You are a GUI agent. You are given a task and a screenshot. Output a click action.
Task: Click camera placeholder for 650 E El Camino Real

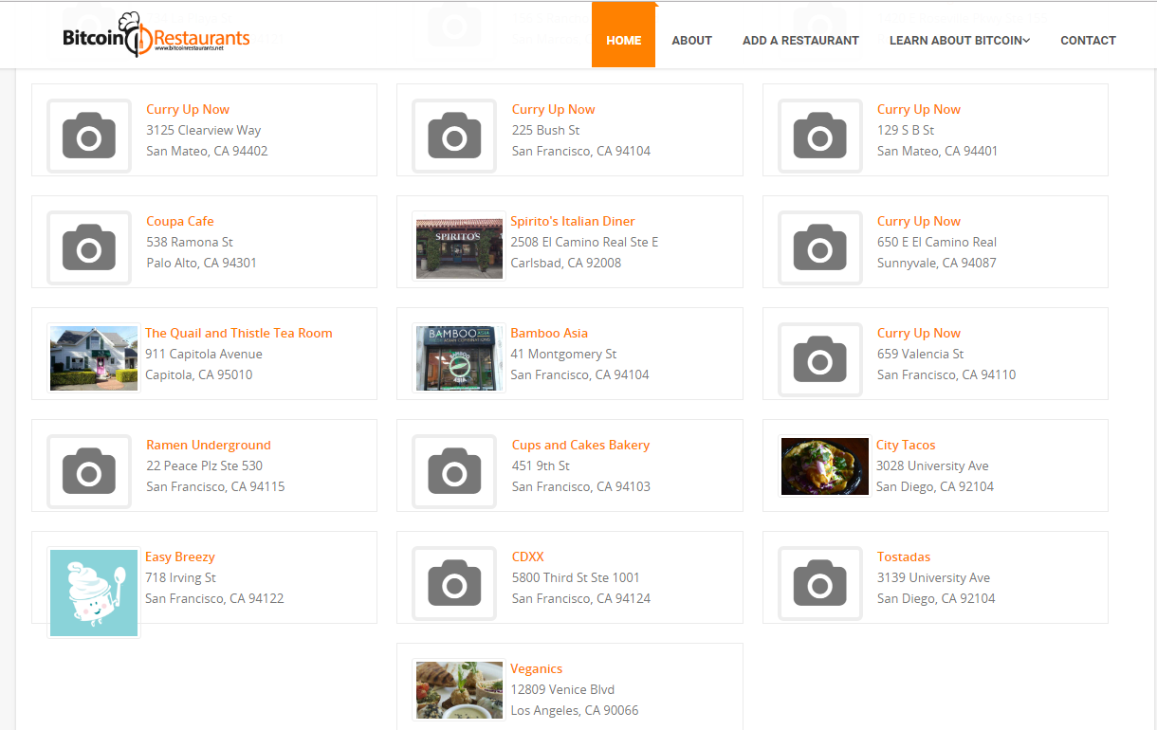tap(820, 247)
